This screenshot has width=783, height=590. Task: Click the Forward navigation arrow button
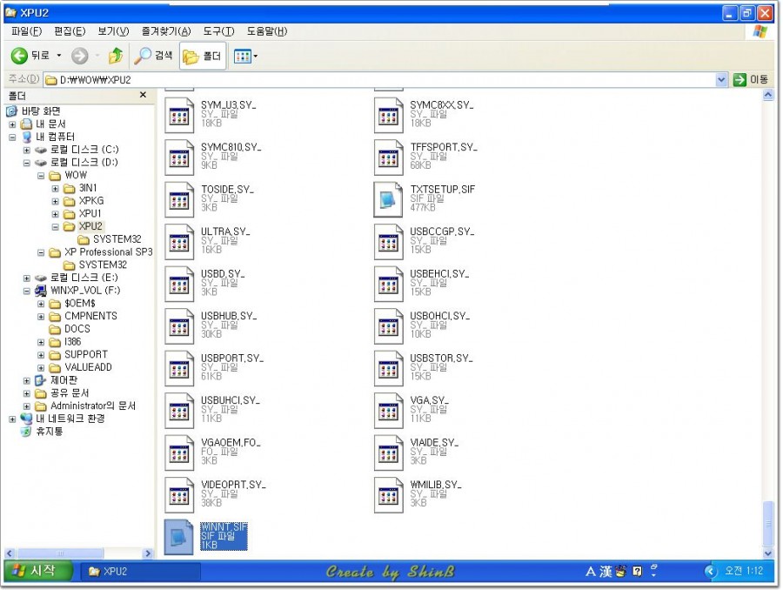pos(80,56)
